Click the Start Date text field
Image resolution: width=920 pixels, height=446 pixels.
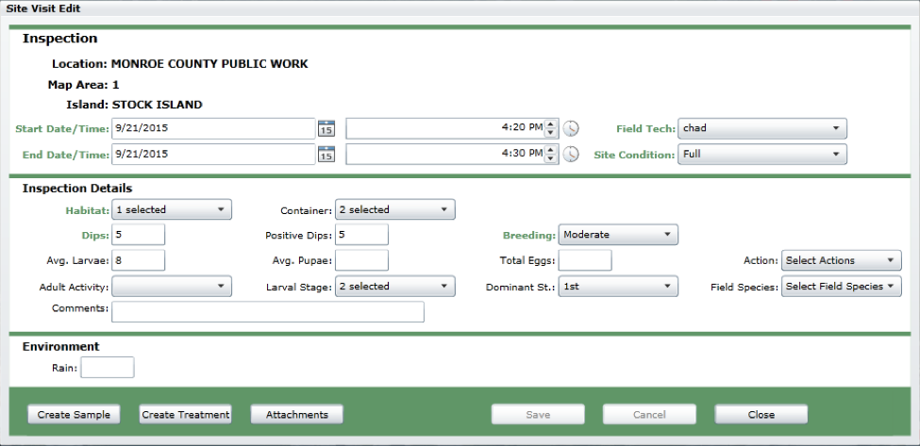tap(213, 128)
